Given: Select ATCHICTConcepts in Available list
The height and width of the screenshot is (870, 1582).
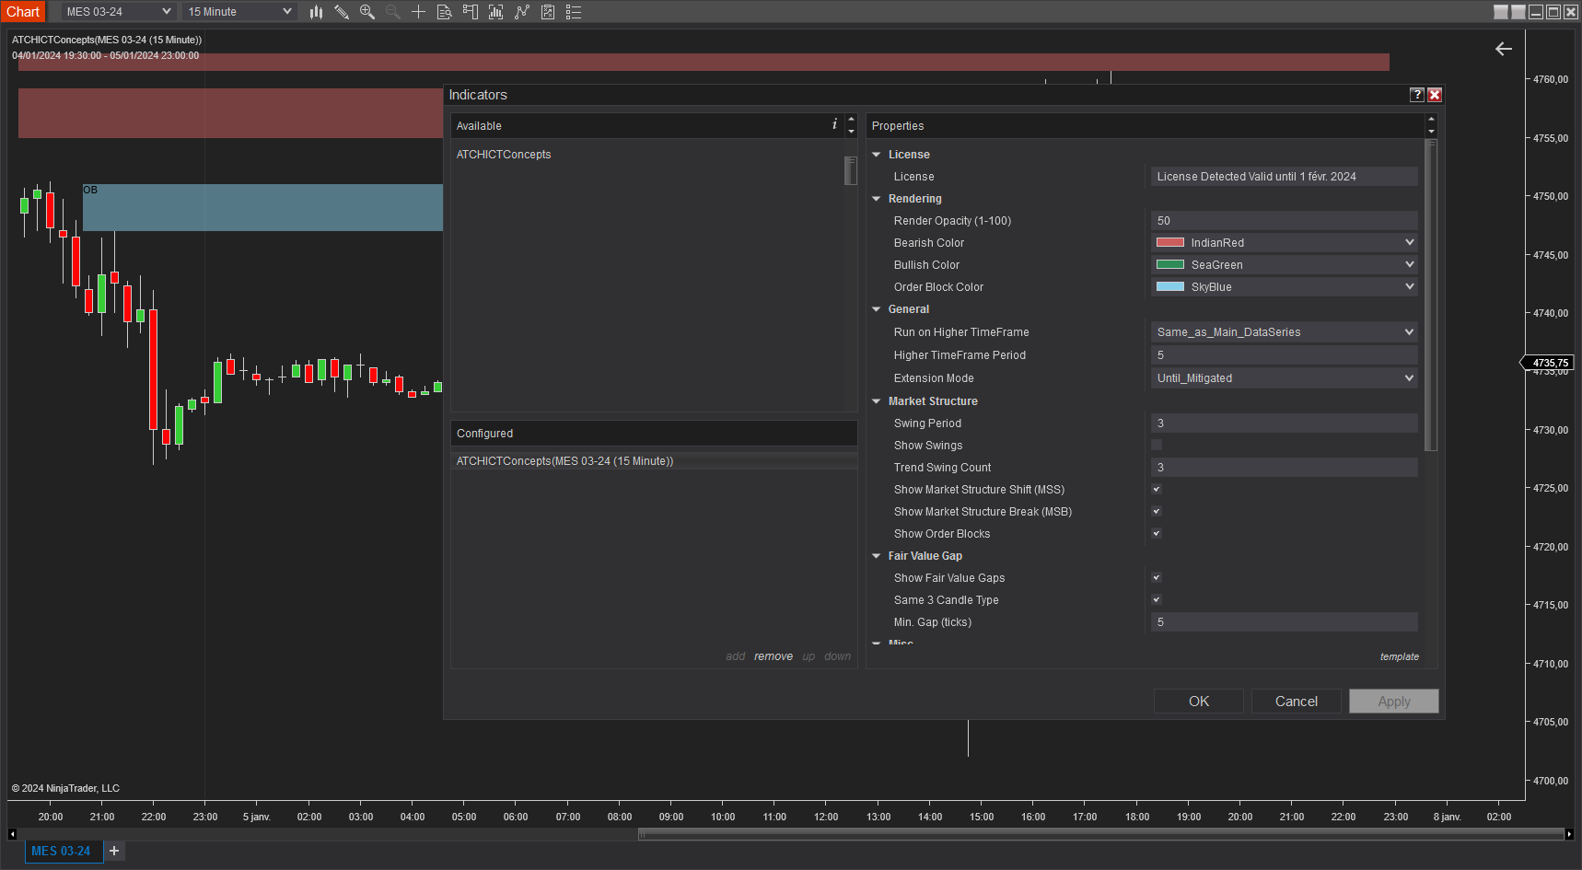Looking at the screenshot, I should tap(504, 155).
